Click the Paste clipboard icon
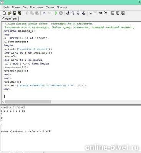Screen dimensions: 141x153 click(37, 13)
